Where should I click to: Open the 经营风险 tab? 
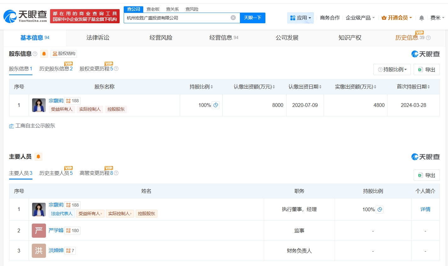(161, 38)
